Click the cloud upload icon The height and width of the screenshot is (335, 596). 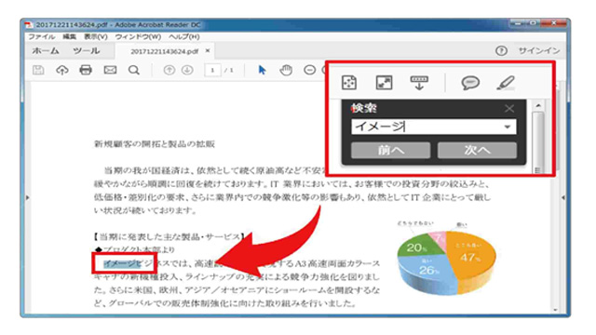(62, 71)
